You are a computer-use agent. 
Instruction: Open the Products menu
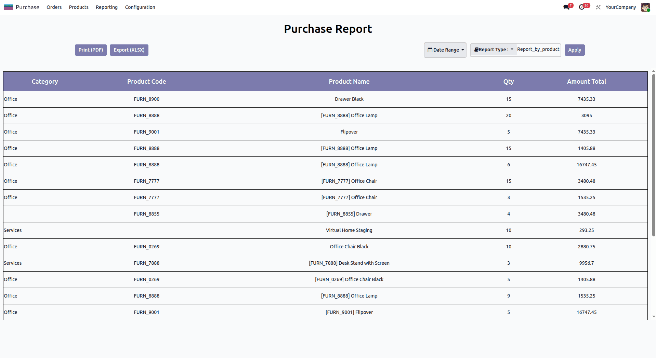point(78,7)
